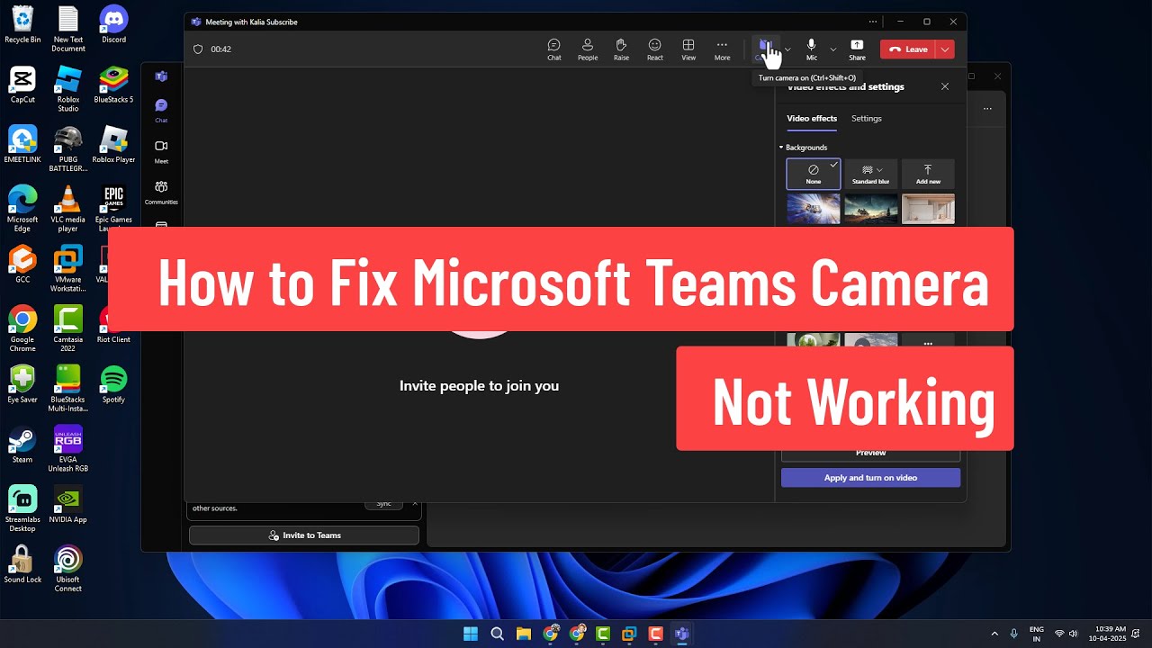Click the Preview button
Viewport: 1152px width, 648px height.
coord(870,453)
